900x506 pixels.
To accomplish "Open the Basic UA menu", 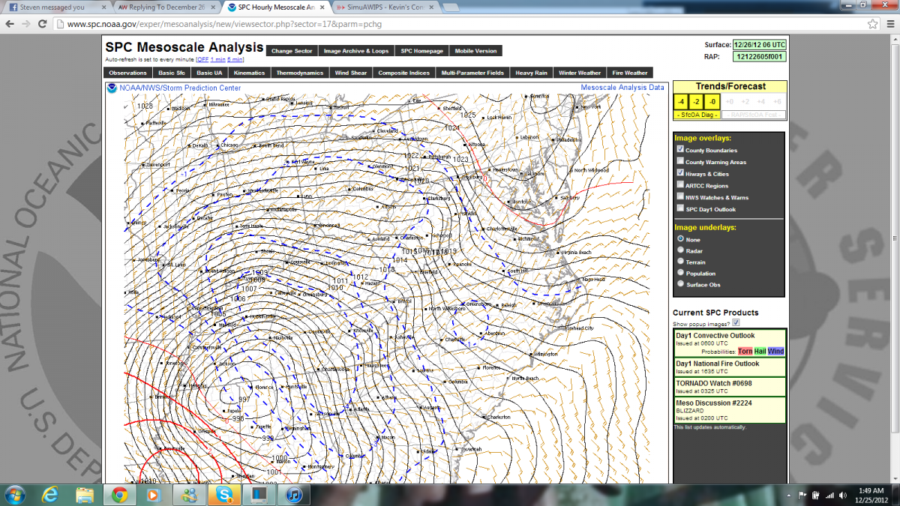I will [209, 73].
